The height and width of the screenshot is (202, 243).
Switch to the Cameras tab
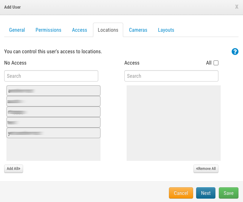(138, 30)
